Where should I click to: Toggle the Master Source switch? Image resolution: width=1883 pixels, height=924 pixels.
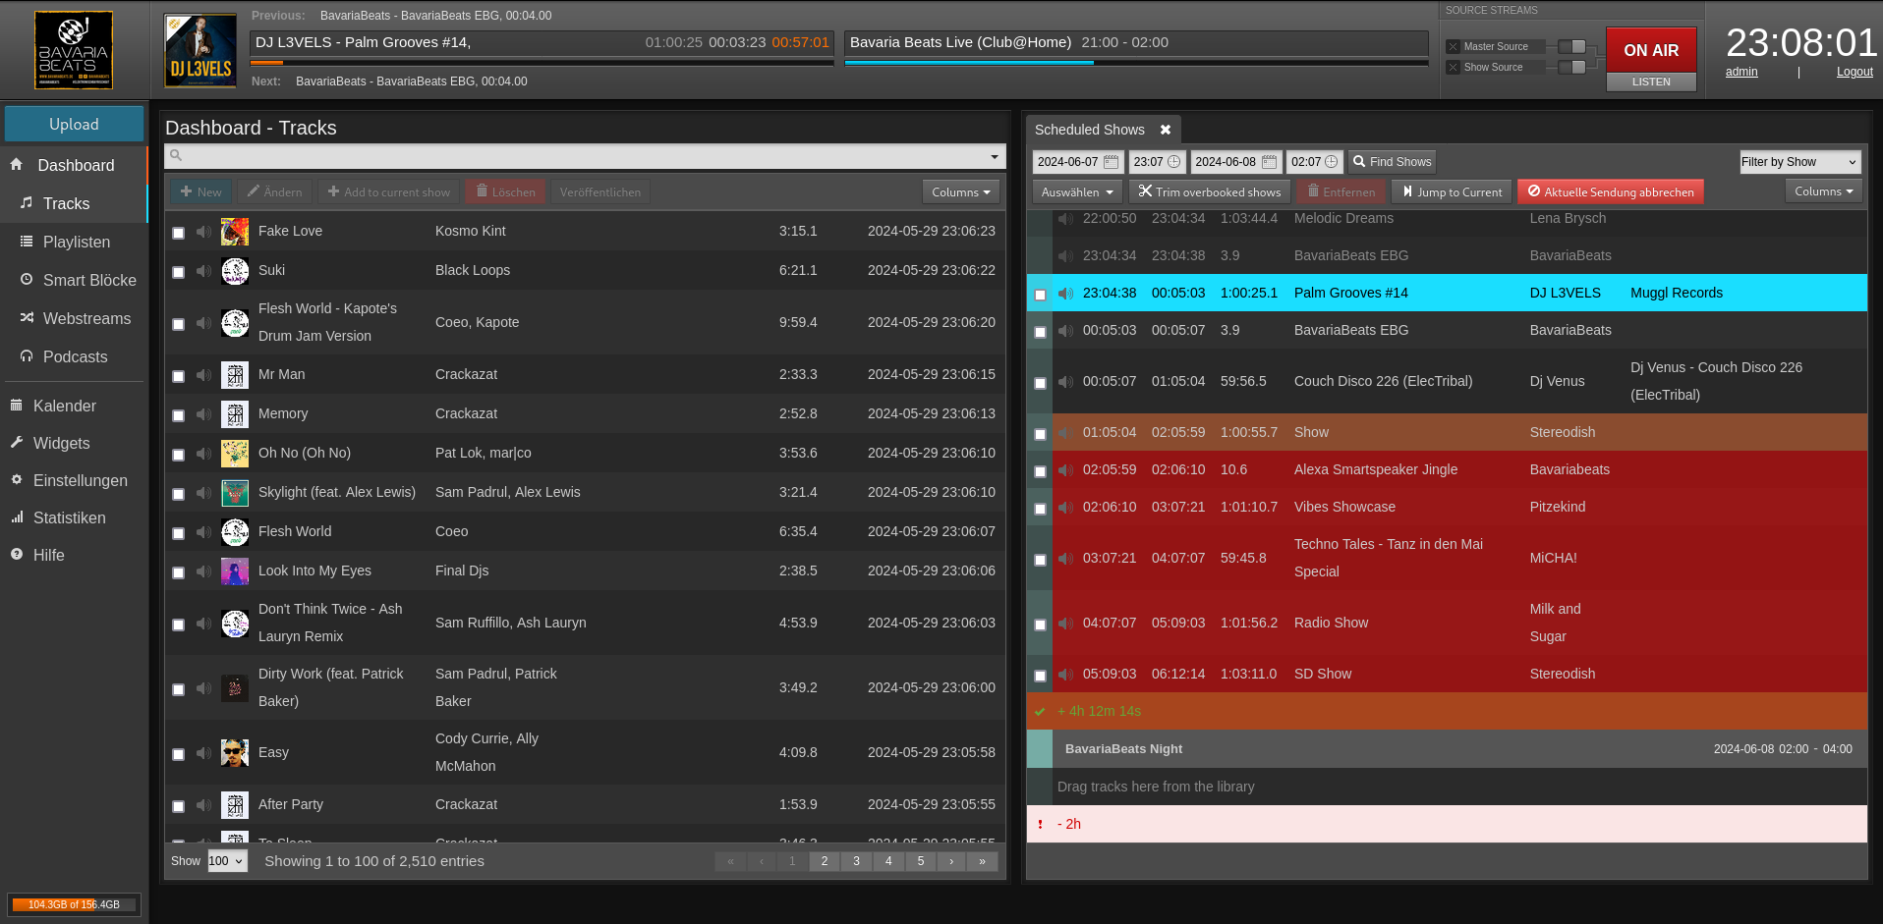(x=1571, y=46)
